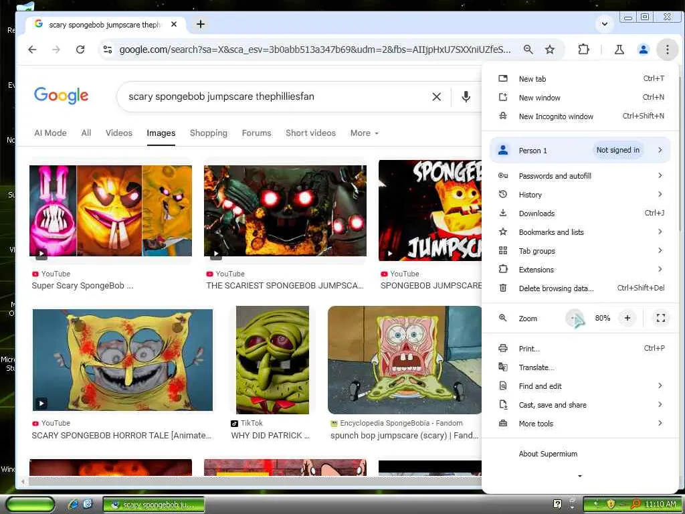Enter fullscreen with the fullscreen icon
The height and width of the screenshot is (514, 685).
(x=660, y=318)
